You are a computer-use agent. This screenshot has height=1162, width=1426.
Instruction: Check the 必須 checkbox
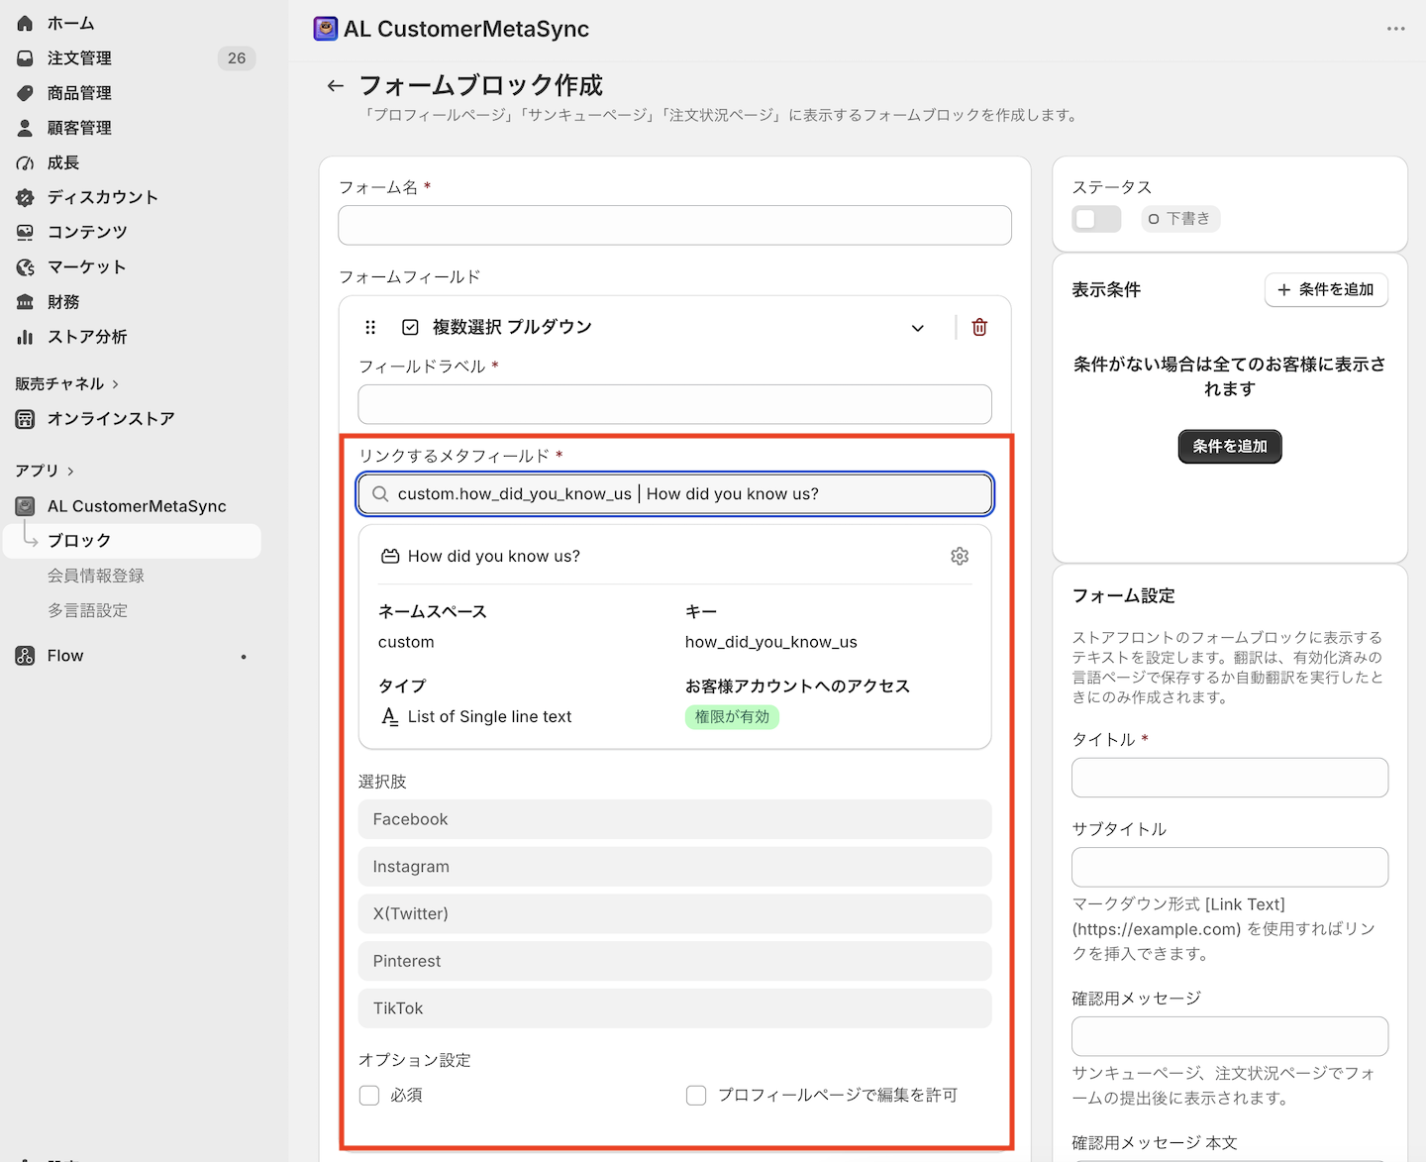pos(369,1095)
